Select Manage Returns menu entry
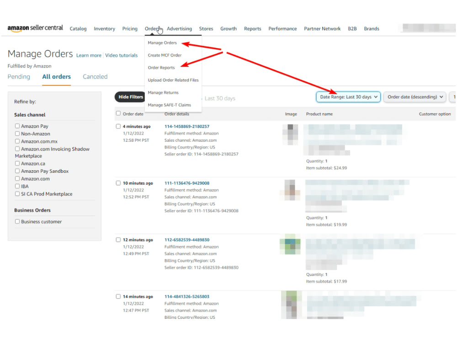457x342 pixels. pos(163,93)
